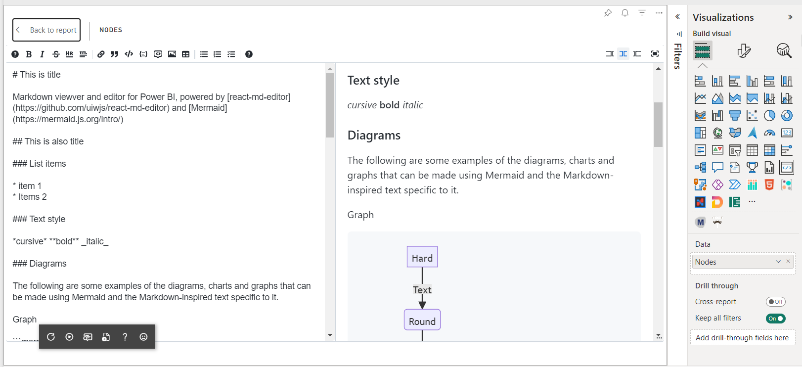Open the Filters pane
The height and width of the screenshot is (367, 802).
pyautogui.click(x=678, y=56)
